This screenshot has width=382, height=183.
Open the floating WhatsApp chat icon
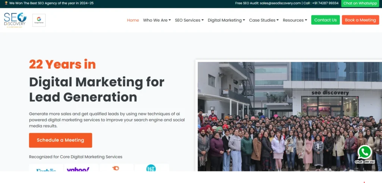(364, 152)
